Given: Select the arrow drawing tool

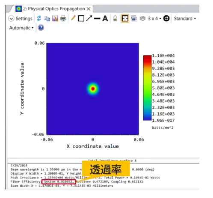Looking at the screenshot, I should click(89, 18).
